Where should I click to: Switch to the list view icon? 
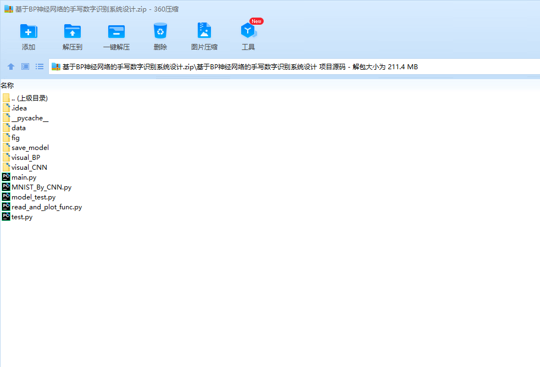pos(40,66)
